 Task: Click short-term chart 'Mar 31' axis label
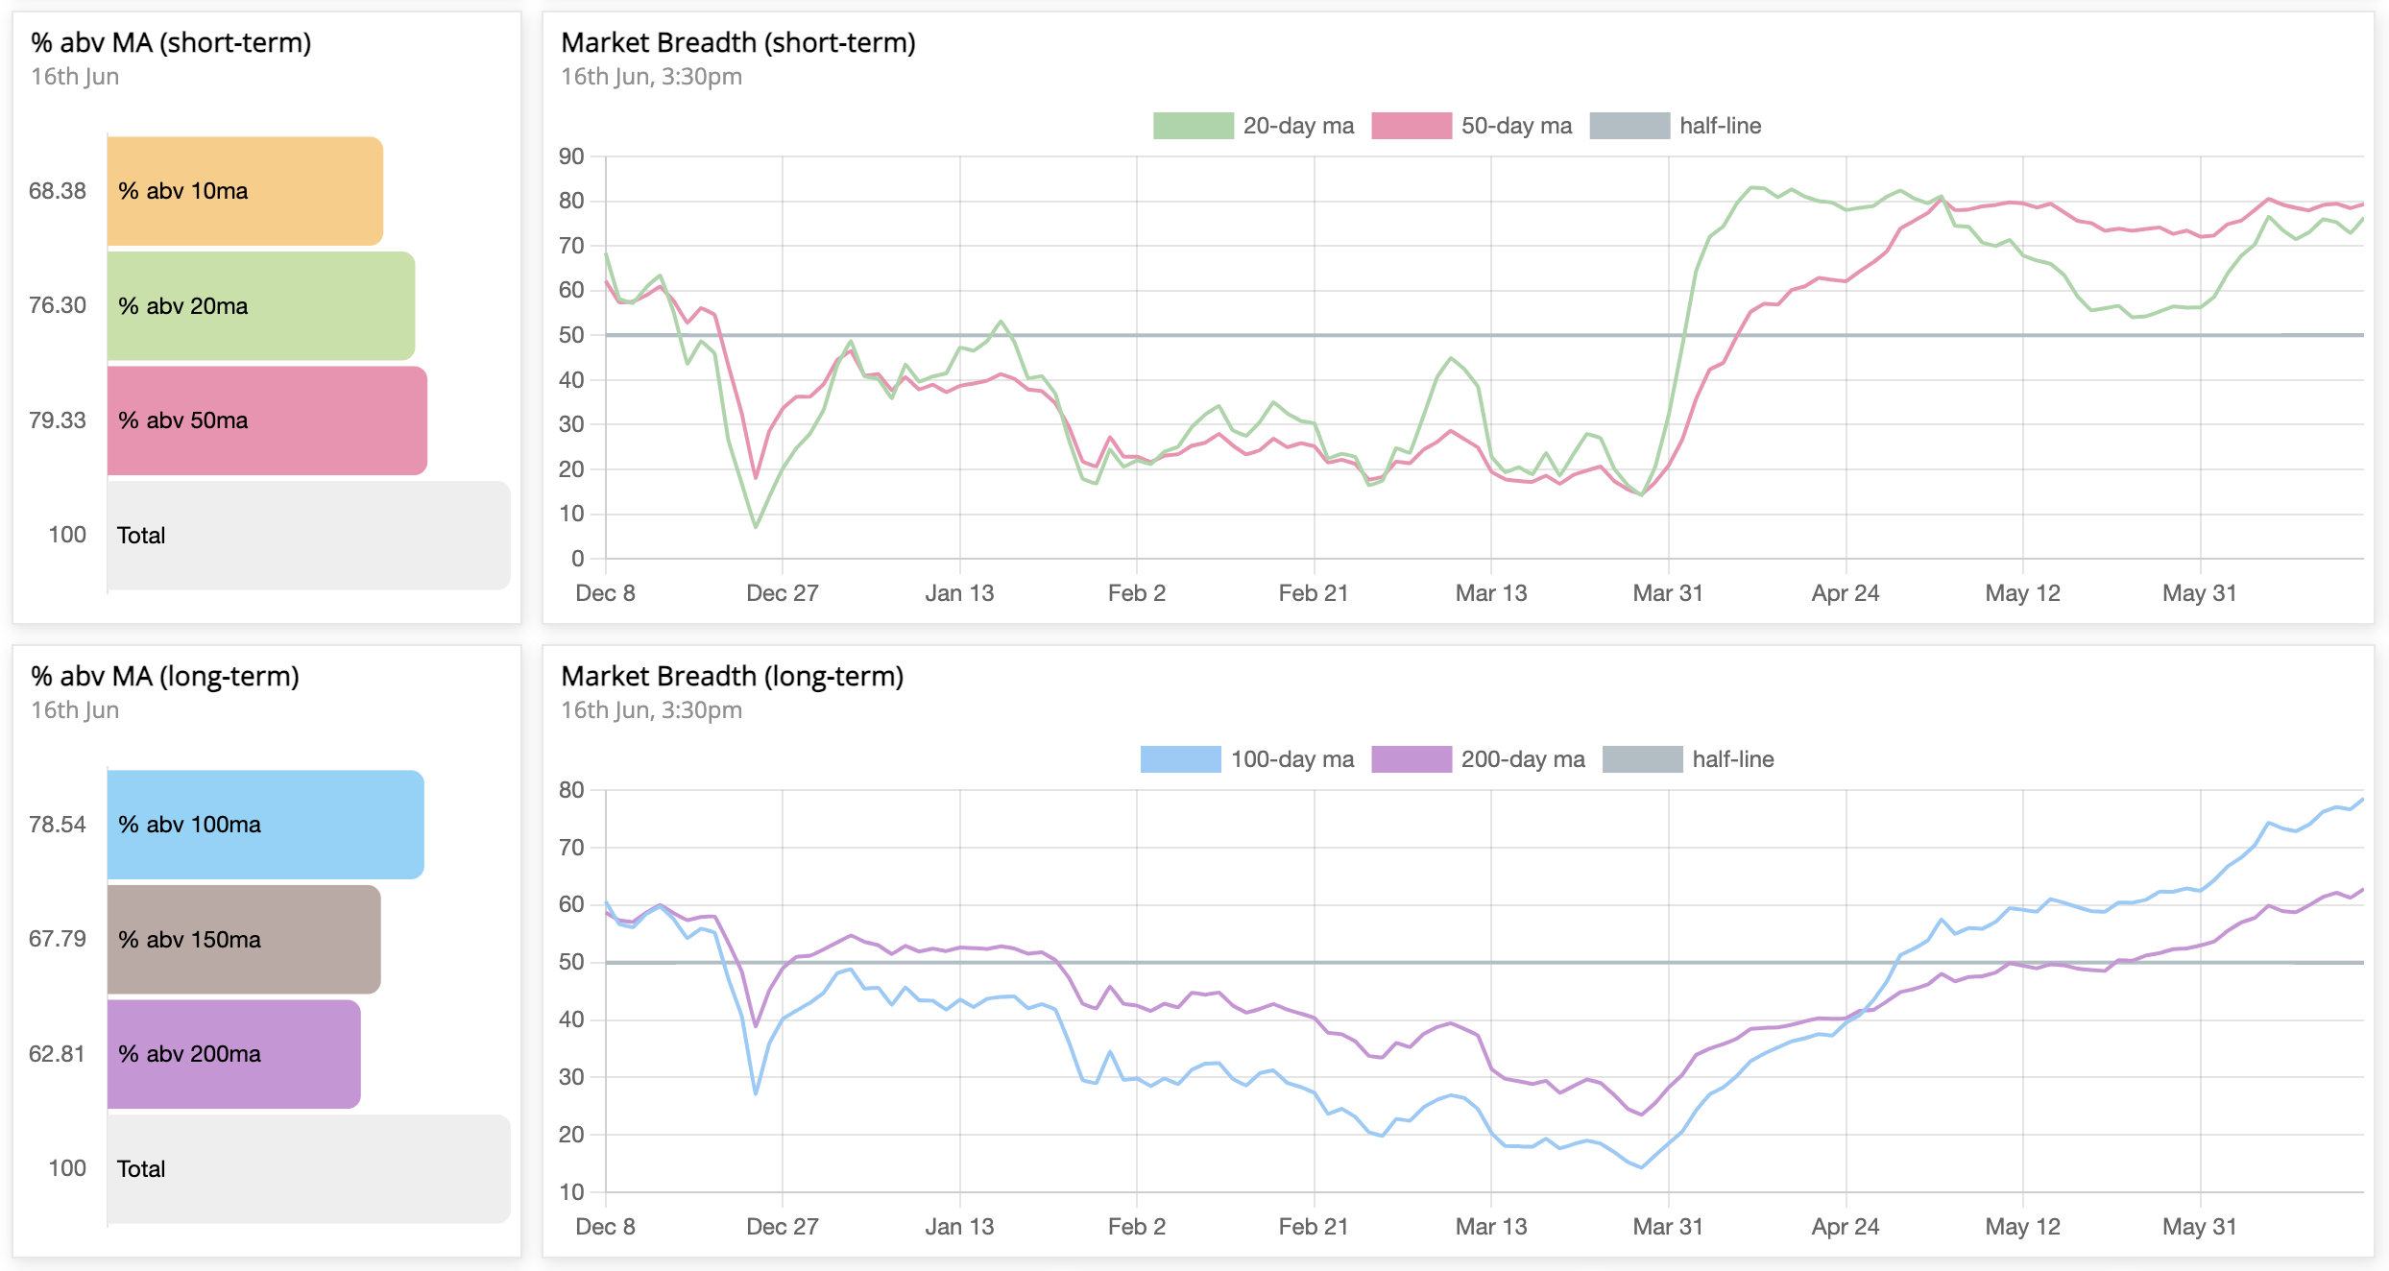click(x=1668, y=593)
